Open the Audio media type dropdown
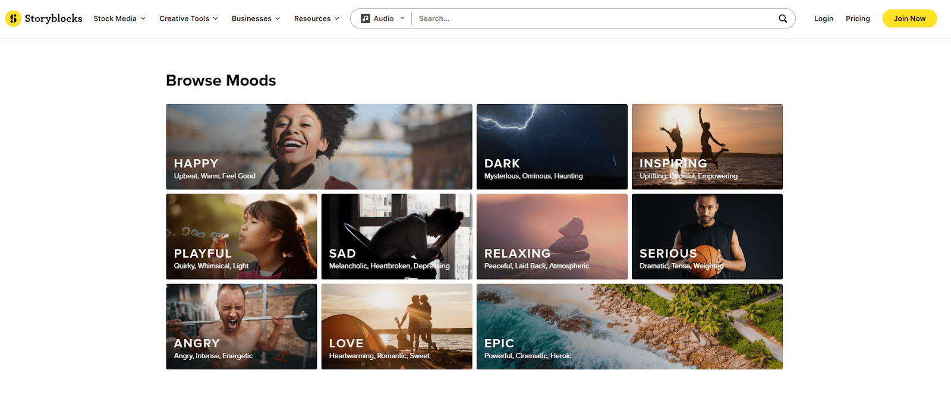This screenshot has height=408, width=951. (383, 18)
